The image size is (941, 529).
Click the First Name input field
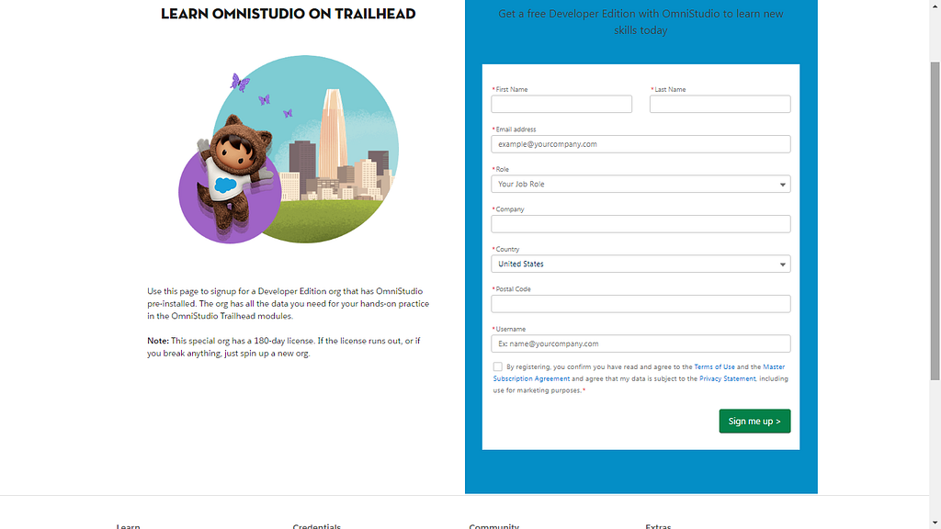coord(561,104)
